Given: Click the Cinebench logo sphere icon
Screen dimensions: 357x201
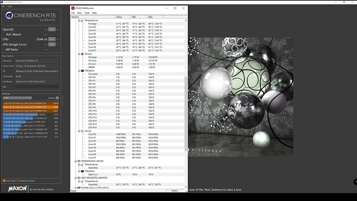Looking at the screenshot, I should click(9, 15).
